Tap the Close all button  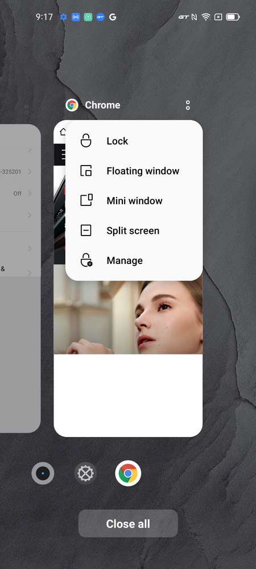pyautogui.click(x=128, y=523)
